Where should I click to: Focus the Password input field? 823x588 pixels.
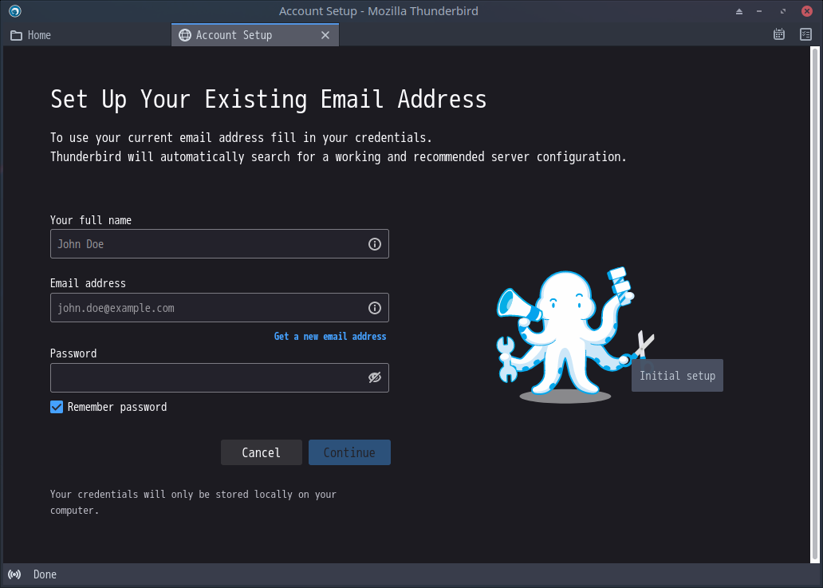pos(219,377)
